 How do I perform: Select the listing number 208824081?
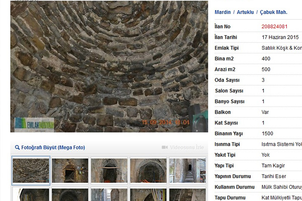point(274,27)
